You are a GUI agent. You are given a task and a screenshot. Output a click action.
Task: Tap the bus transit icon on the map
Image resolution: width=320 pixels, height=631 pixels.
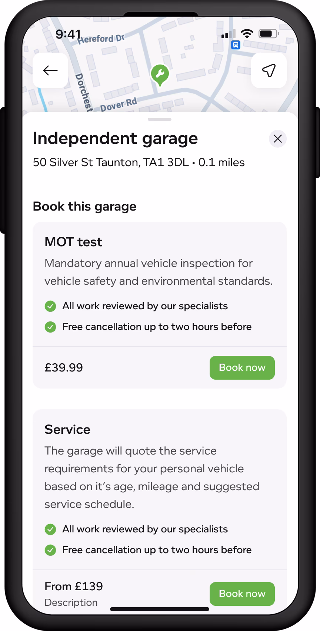(236, 45)
